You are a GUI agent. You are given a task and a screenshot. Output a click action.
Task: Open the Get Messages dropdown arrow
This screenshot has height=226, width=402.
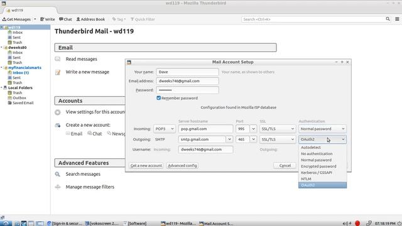point(35,19)
